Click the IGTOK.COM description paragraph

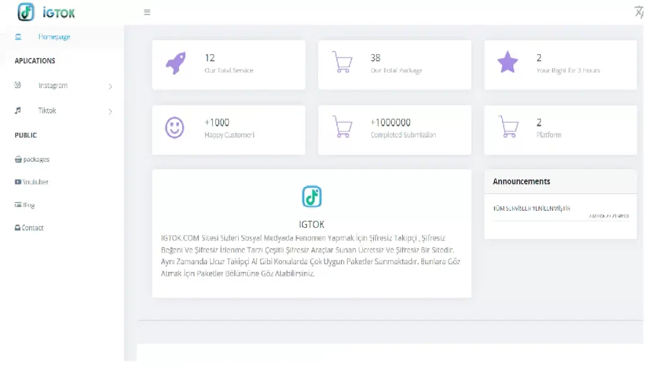[x=311, y=256]
